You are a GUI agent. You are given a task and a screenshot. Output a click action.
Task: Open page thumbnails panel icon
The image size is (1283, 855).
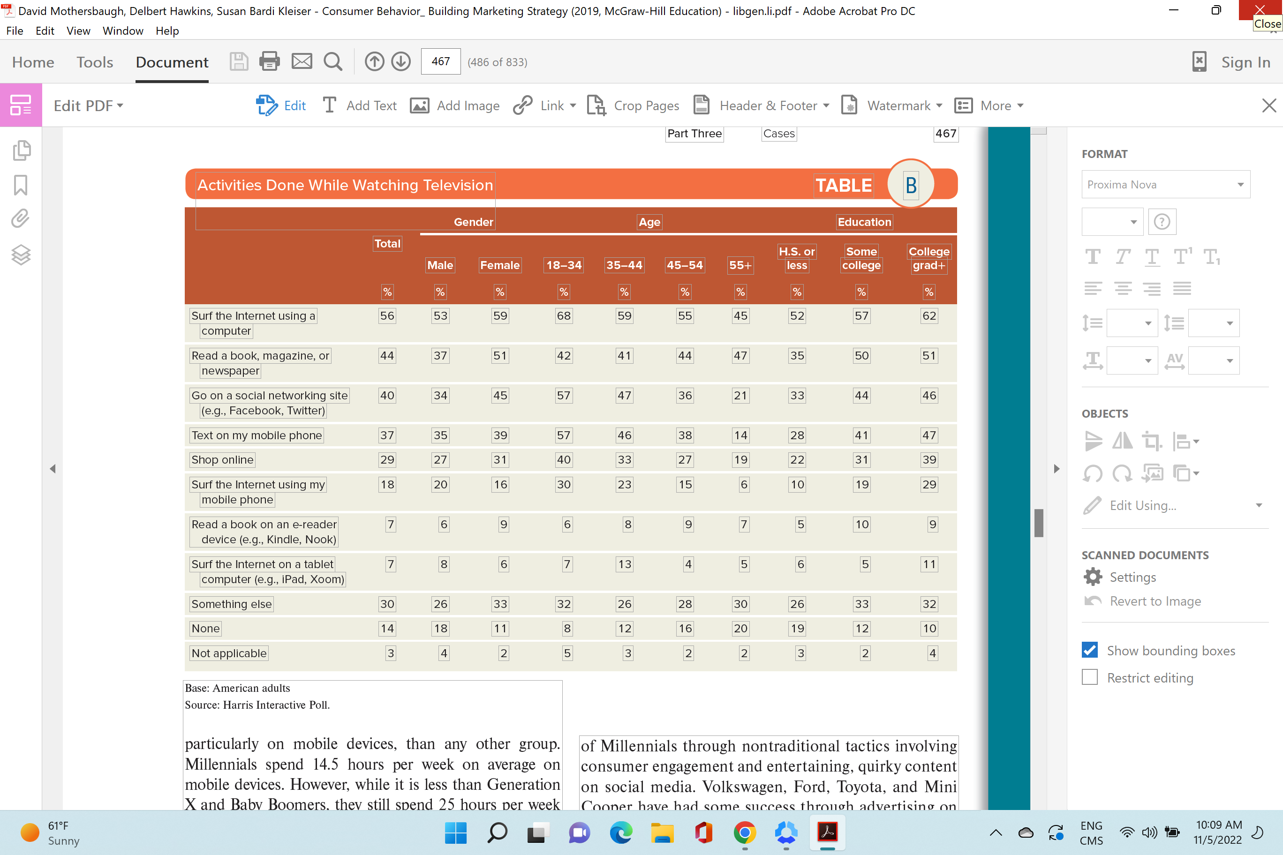point(21,150)
